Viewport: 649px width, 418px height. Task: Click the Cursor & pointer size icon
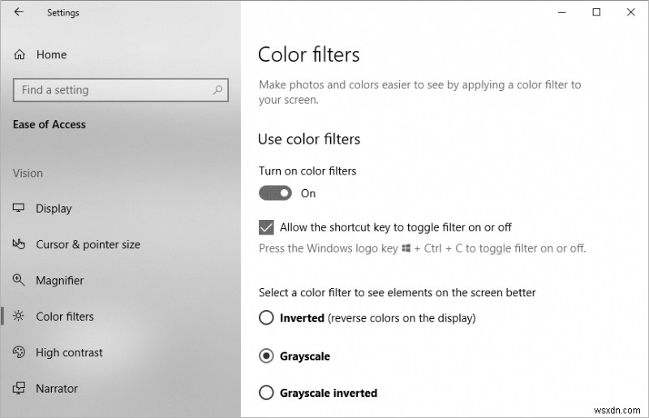click(19, 244)
